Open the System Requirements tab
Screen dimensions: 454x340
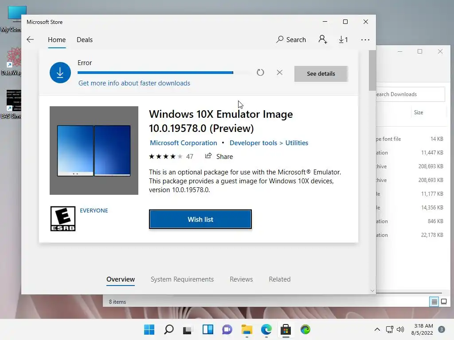point(182,279)
